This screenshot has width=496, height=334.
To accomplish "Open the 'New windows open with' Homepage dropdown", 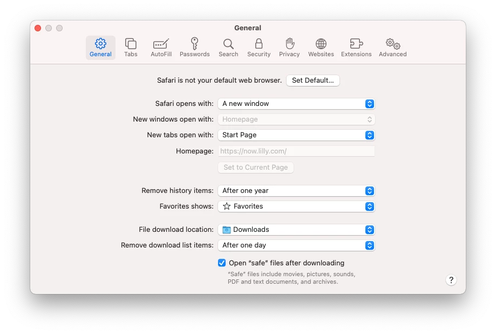I will coord(296,119).
